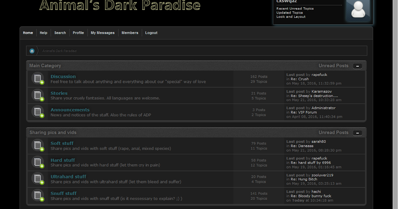Collapse the Main Category section
This screenshot has width=398, height=209.
pyautogui.click(x=358, y=66)
